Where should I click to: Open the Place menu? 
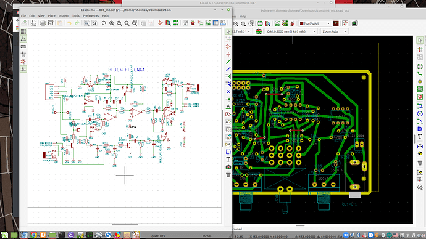(52, 16)
